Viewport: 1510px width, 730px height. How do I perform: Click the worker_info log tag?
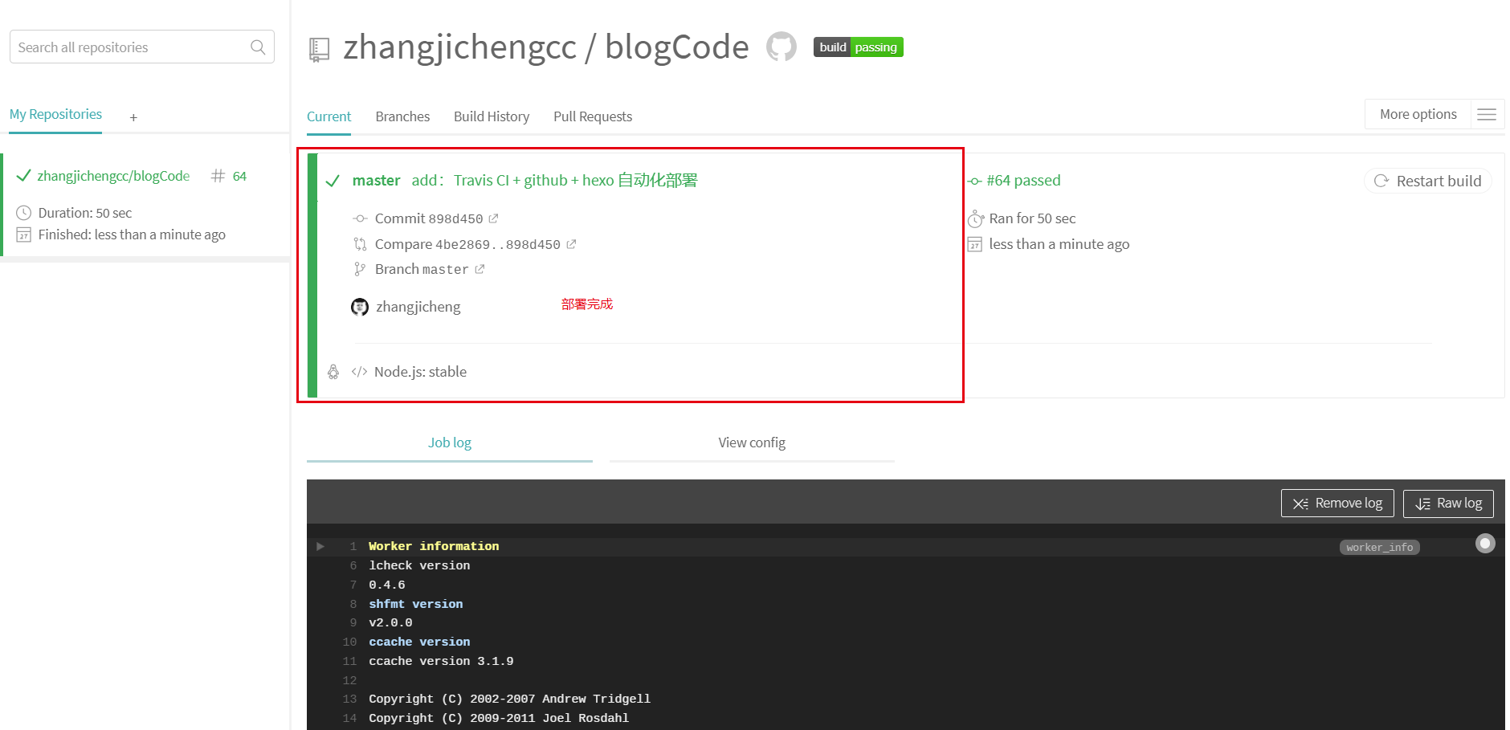[x=1379, y=547]
